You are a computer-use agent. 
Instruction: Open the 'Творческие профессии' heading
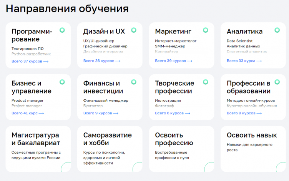tap(174, 87)
